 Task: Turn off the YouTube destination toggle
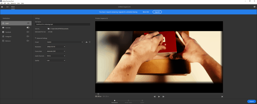(x=28, y=27)
